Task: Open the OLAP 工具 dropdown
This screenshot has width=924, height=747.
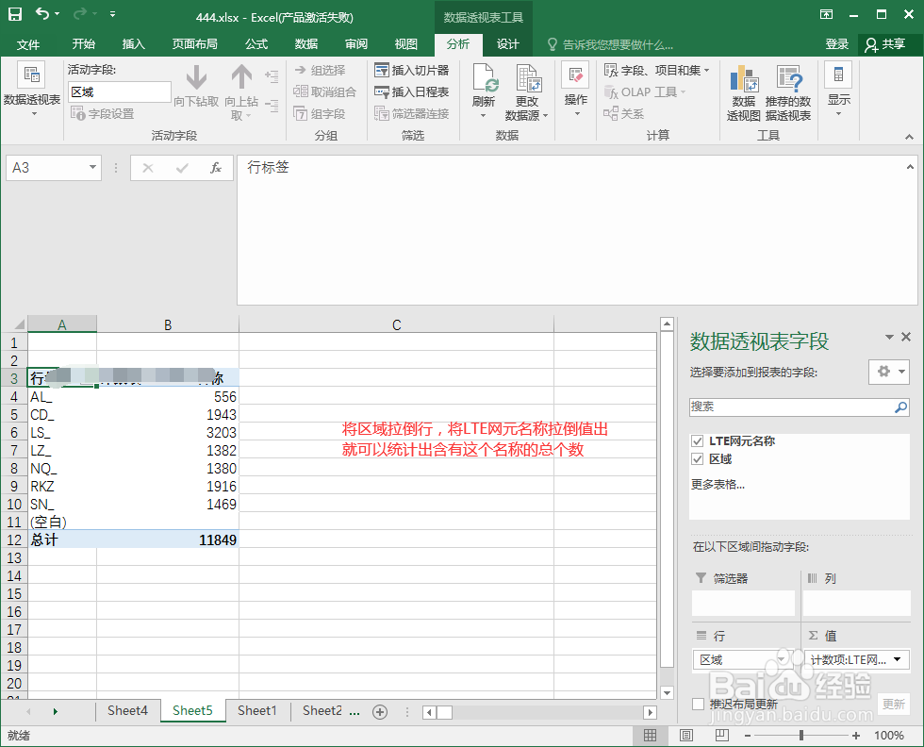Action: 645,92
